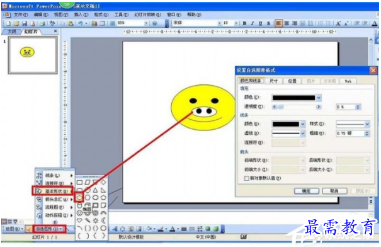Open the fill color dropdown in dialog
381x247 pixels.
(319, 98)
